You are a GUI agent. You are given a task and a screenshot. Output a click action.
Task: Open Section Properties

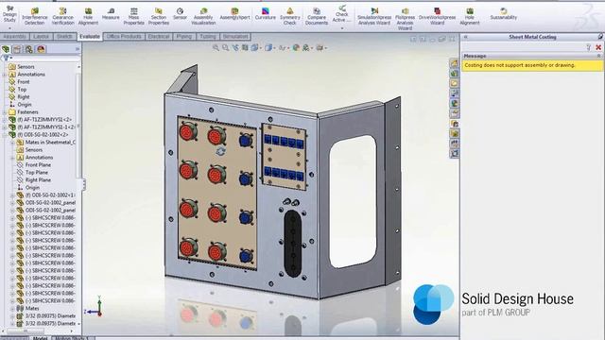[x=159, y=17]
